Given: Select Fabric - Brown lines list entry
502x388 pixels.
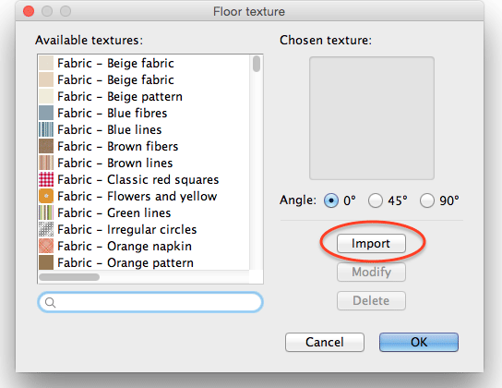Looking at the screenshot, I should click(144, 164).
